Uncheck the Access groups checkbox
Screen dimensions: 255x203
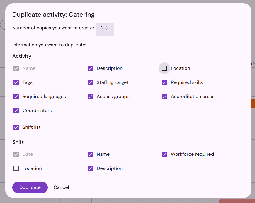coord(90,97)
